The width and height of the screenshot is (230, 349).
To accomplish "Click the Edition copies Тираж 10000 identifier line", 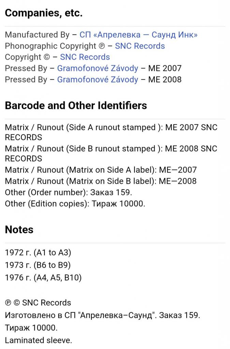I will [75, 204].
